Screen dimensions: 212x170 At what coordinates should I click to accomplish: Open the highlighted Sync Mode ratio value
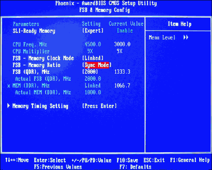[x=97, y=65]
